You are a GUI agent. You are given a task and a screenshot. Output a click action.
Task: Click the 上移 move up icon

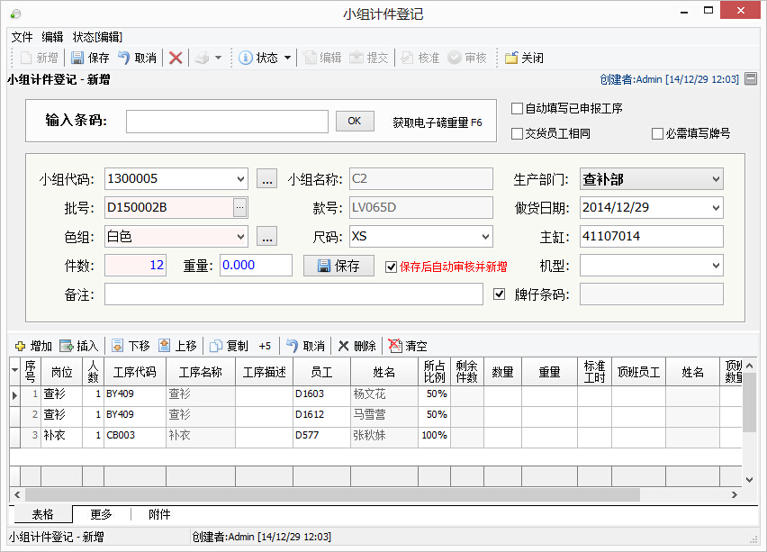point(165,346)
